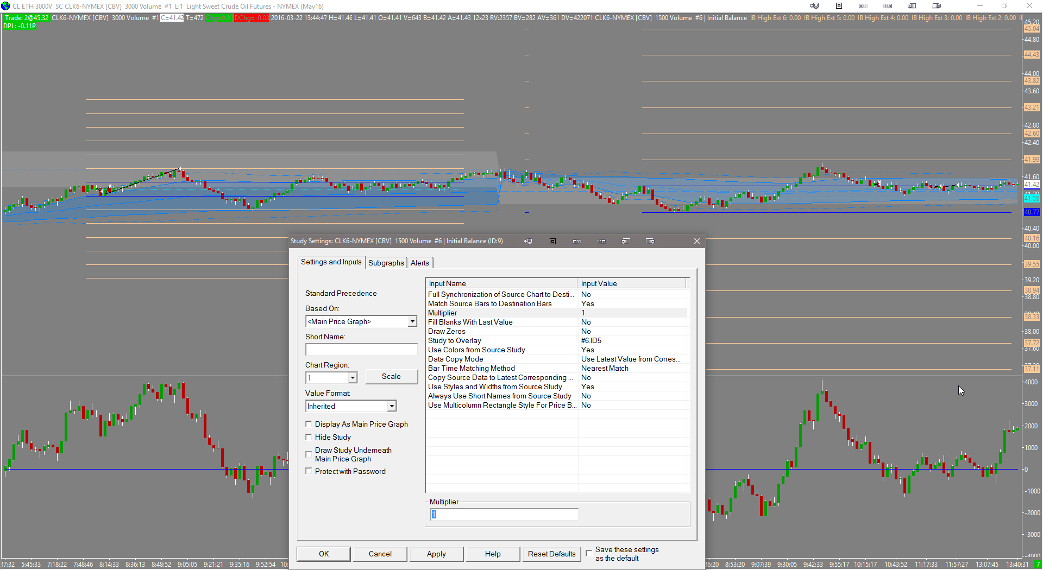Open the Alerts tab
The width and height of the screenshot is (1043, 570).
(x=419, y=263)
